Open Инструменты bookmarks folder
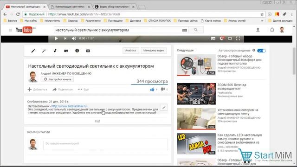The width and height of the screenshot is (297, 167). (x=50, y=20)
